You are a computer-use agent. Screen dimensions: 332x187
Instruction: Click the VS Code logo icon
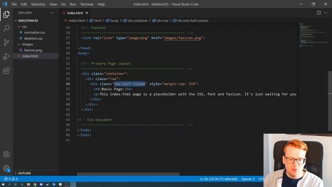5,4
